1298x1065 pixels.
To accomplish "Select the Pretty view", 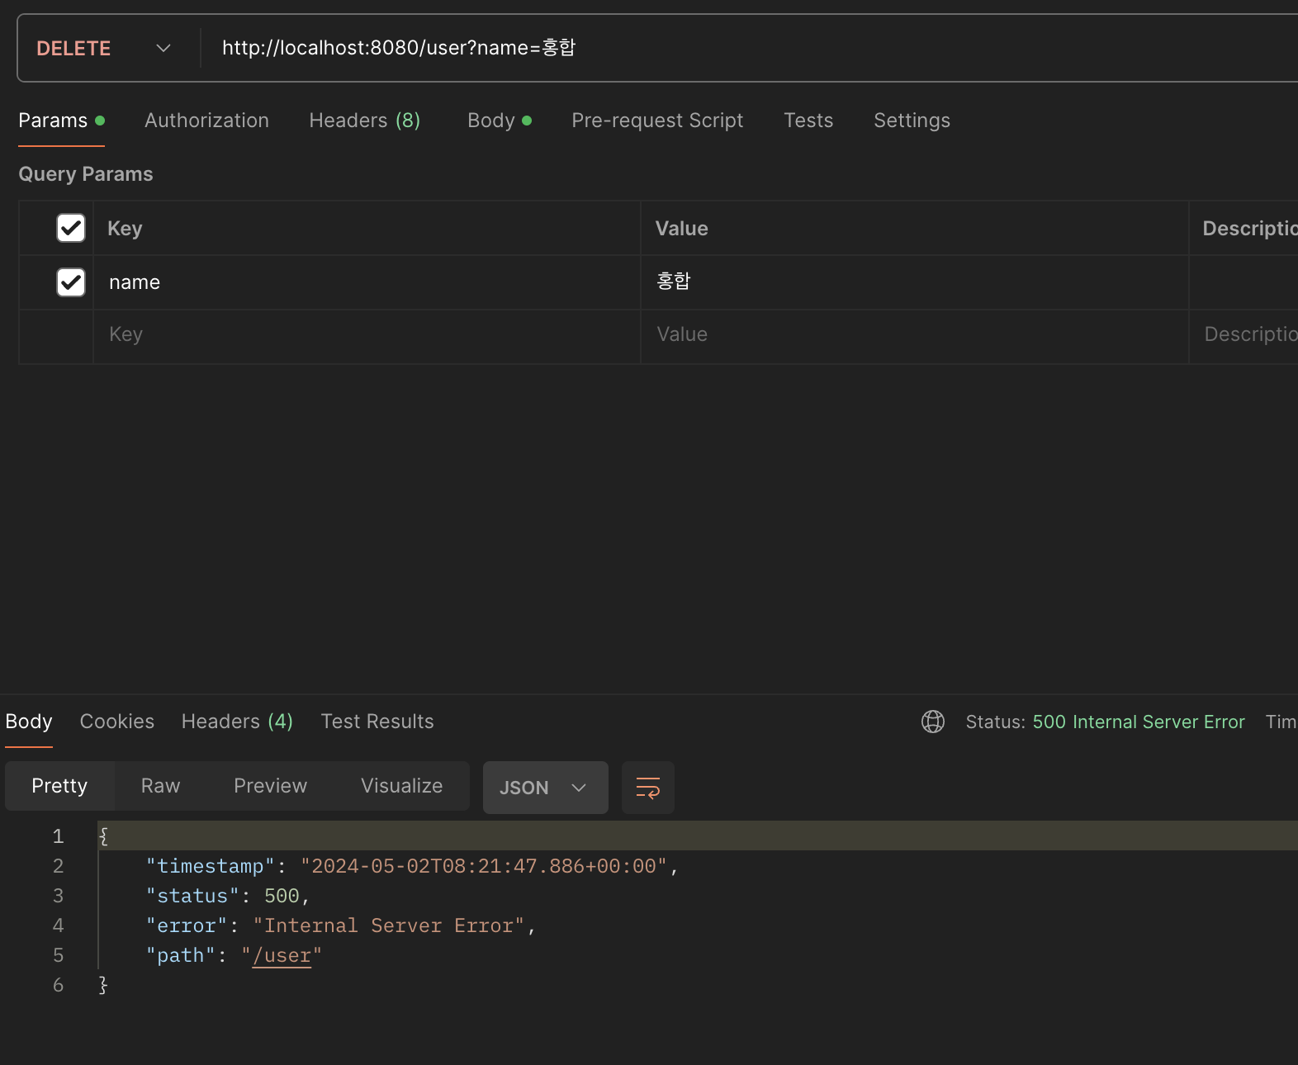I will click(59, 786).
